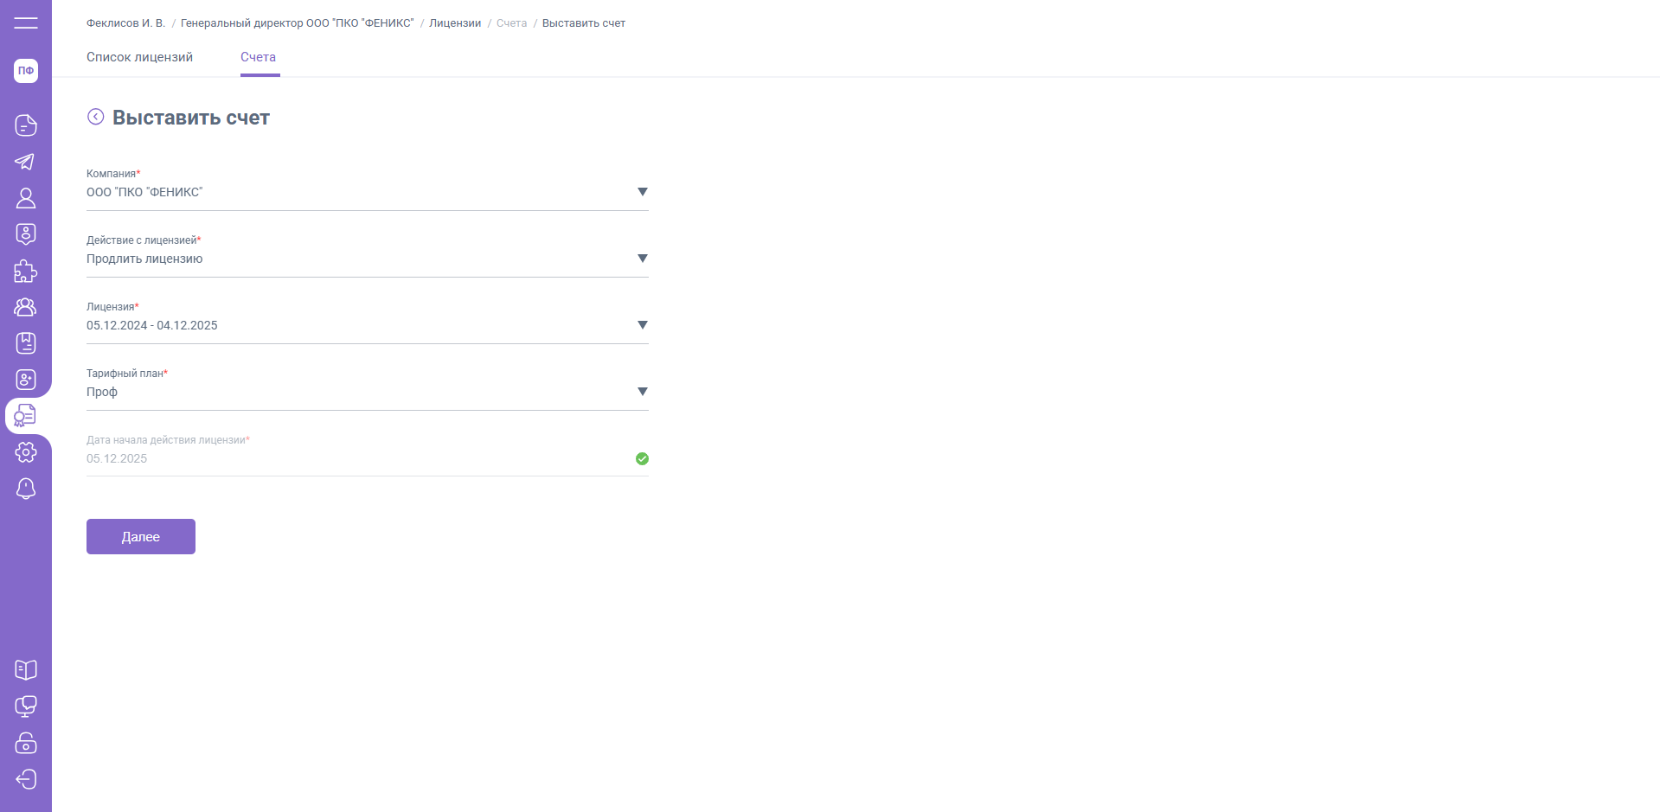Image resolution: width=1660 pixels, height=812 pixels.
Task: Open the Действие с лицензией dropdown
Action: point(642,259)
